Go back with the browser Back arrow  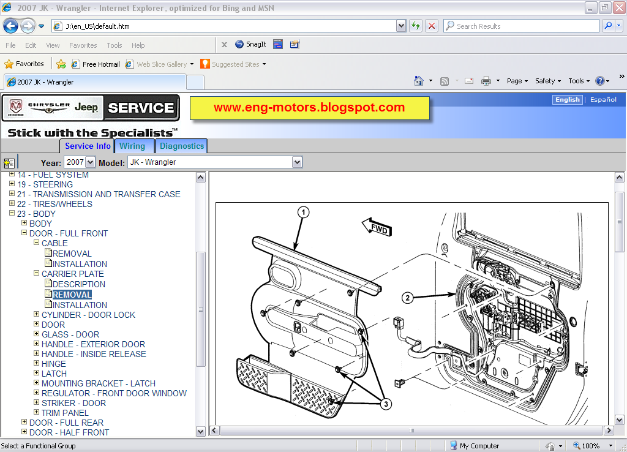pyautogui.click(x=11, y=26)
